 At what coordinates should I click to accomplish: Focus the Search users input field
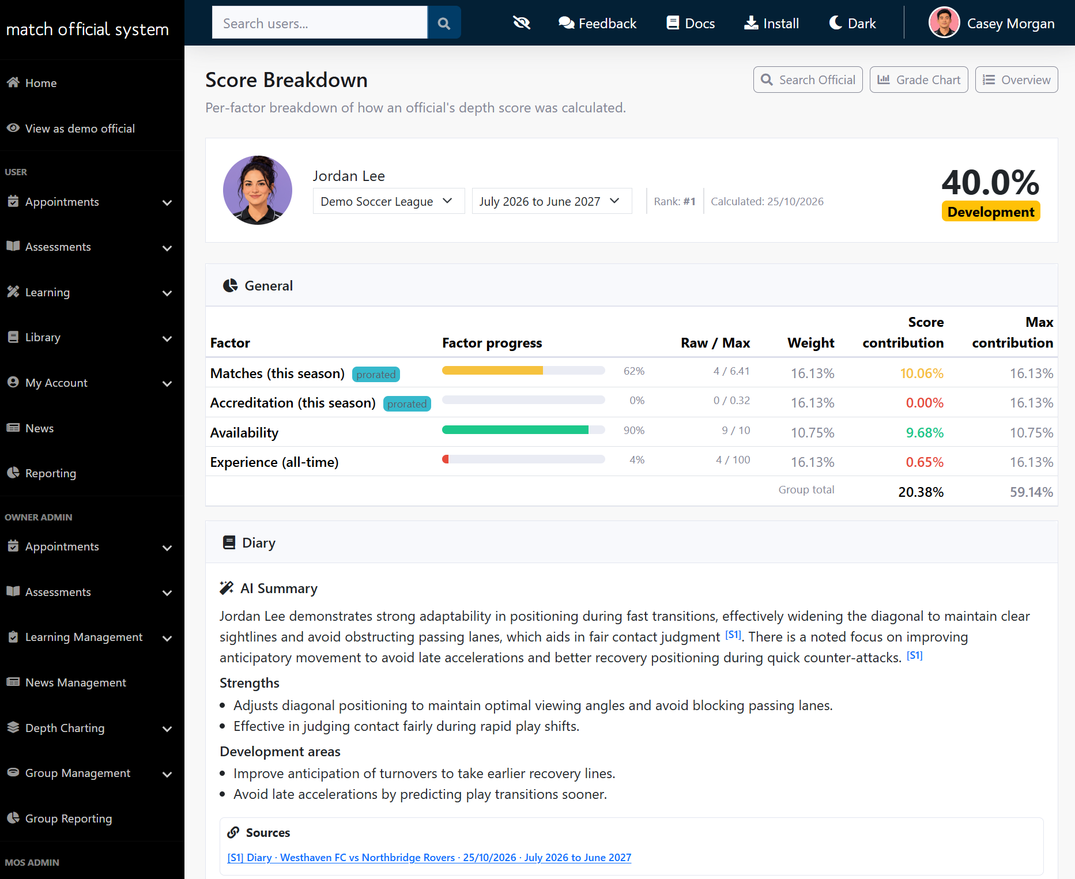pyautogui.click(x=320, y=23)
